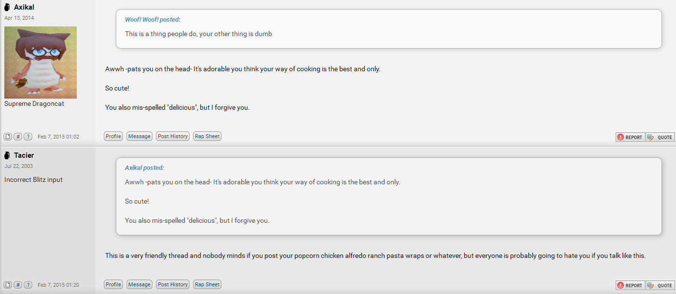The height and width of the screenshot is (294, 676).
Task: Click the grenade icon beside Axikal
Action: [7, 7]
